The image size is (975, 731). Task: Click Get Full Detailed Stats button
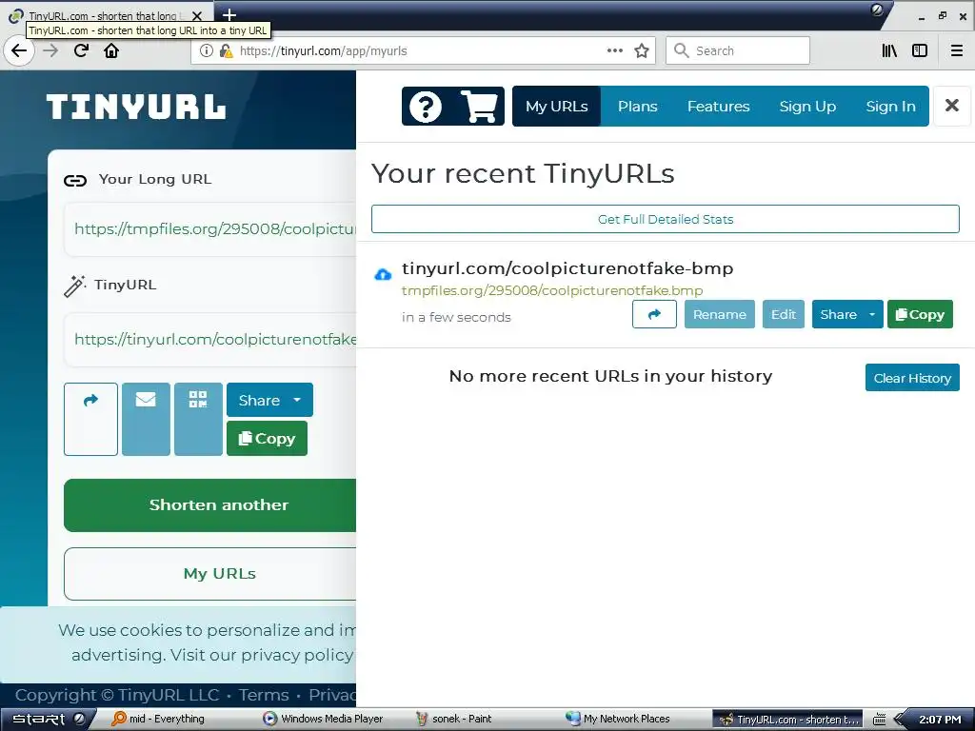coord(666,219)
